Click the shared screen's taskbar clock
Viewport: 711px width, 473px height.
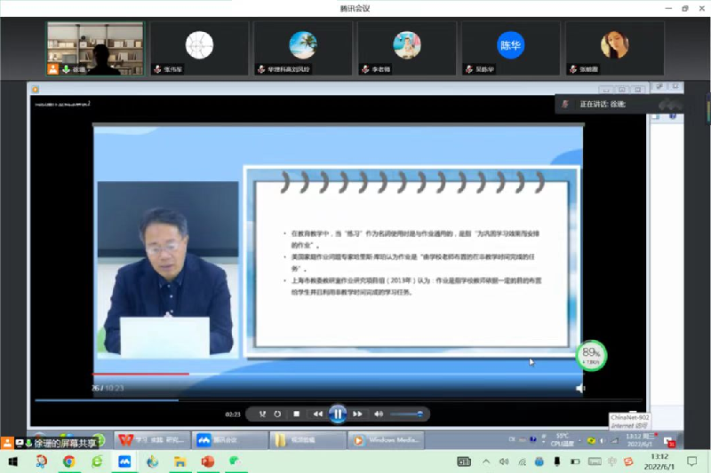coord(639,440)
